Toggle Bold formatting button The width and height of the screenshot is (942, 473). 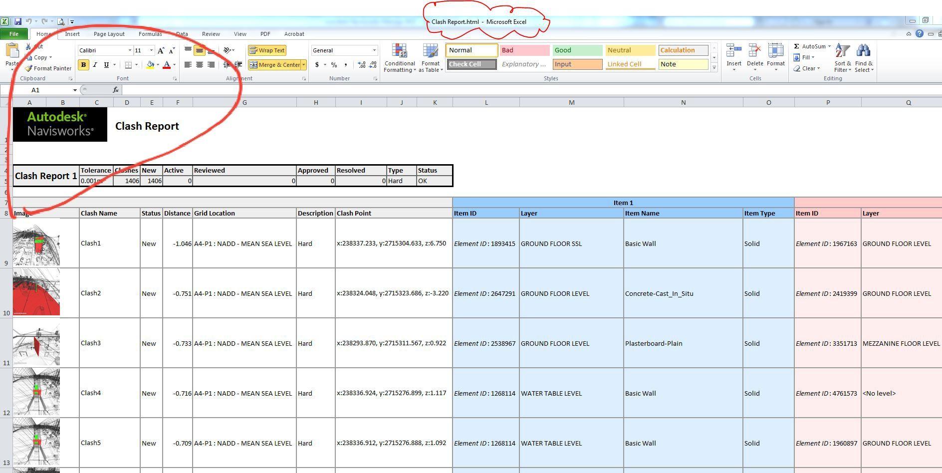83,65
